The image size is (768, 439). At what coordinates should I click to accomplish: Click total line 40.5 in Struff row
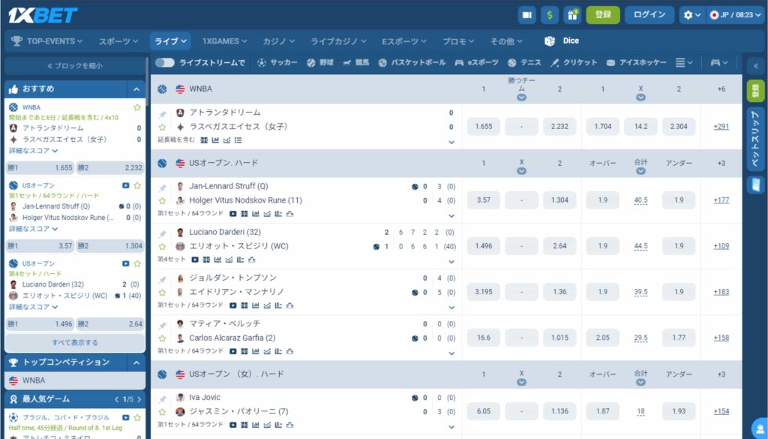coord(640,200)
